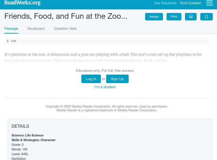Click the Print button

(x=174, y=17)
